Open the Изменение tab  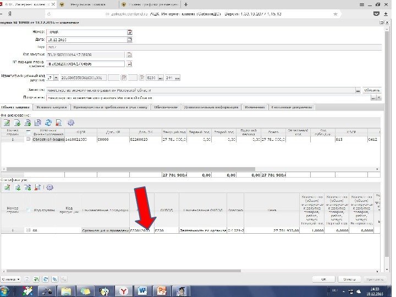[x=255, y=107]
